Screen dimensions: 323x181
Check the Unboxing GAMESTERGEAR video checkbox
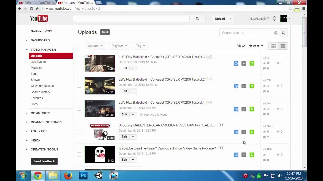point(79,131)
